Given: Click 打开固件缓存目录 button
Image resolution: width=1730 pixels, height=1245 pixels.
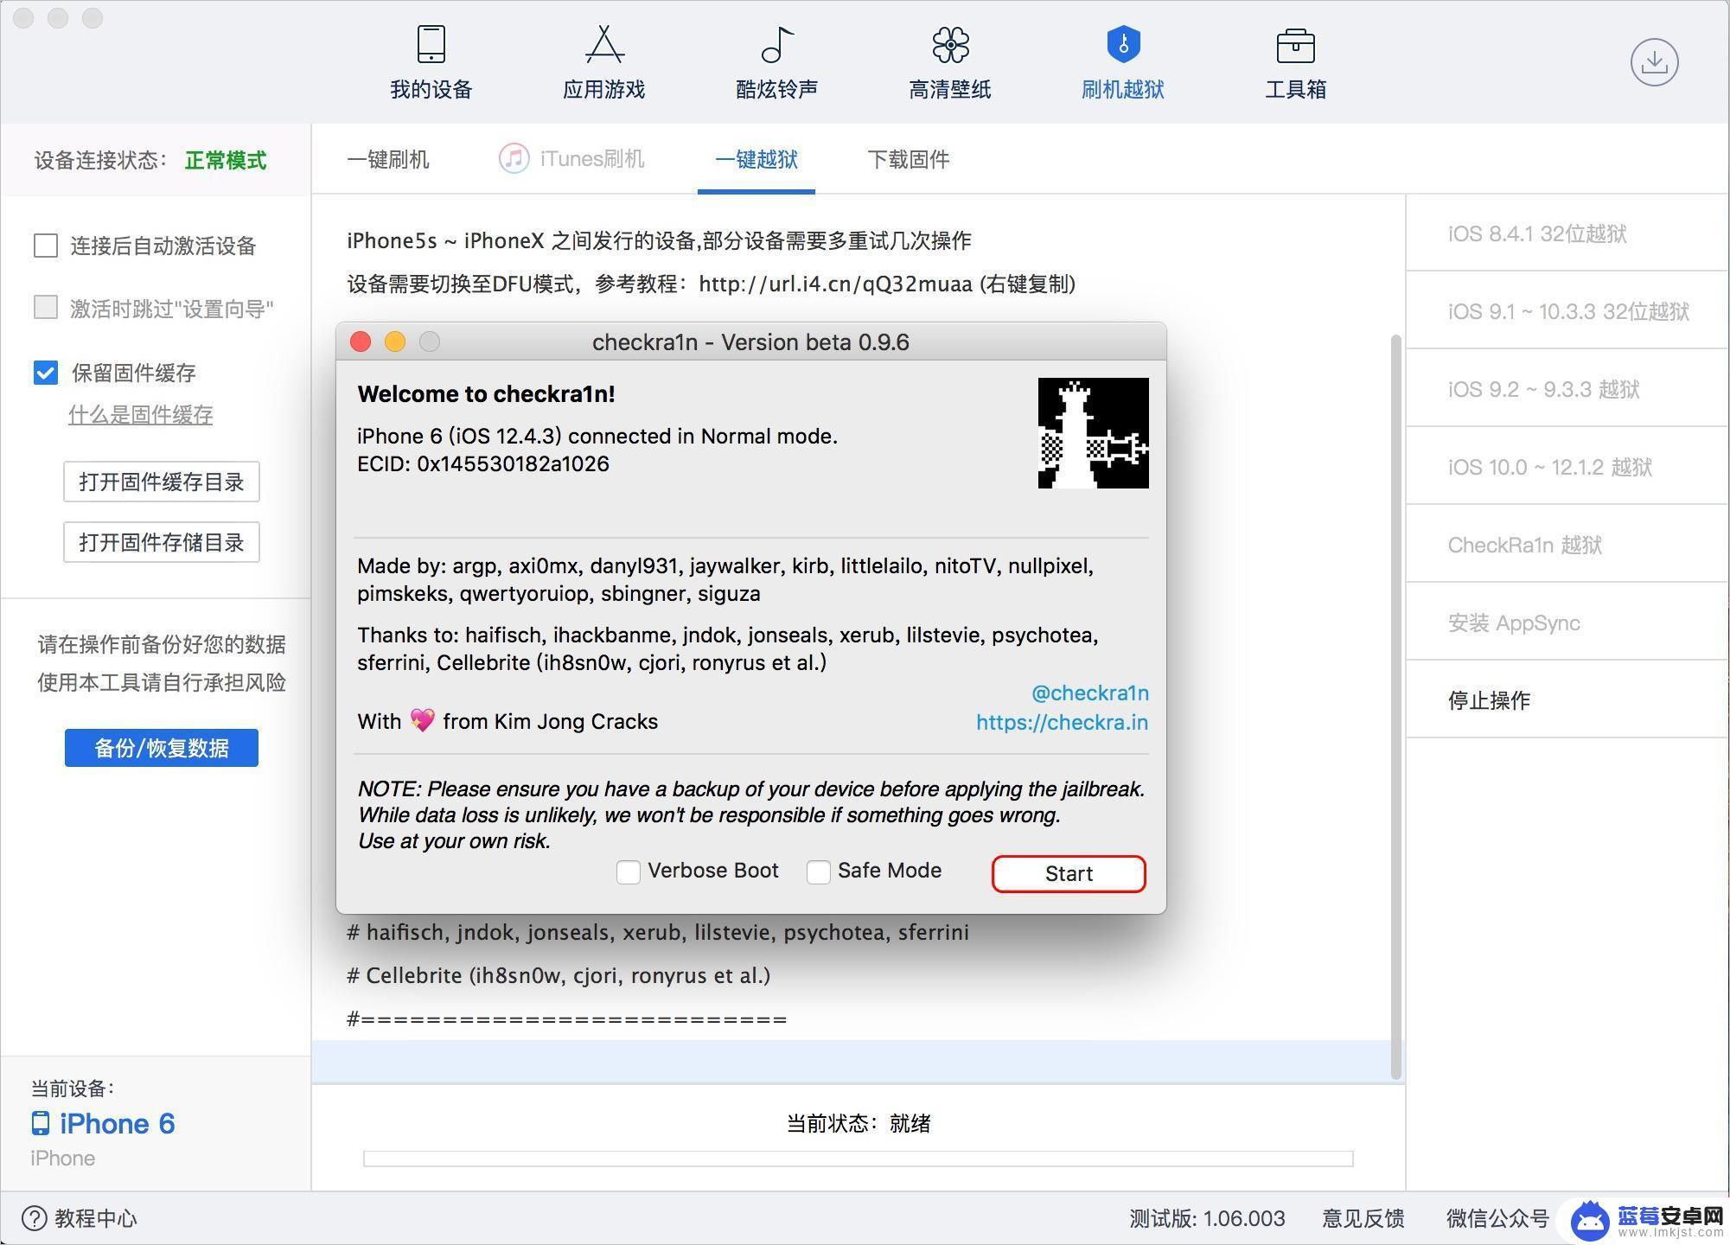Looking at the screenshot, I should [161, 482].
